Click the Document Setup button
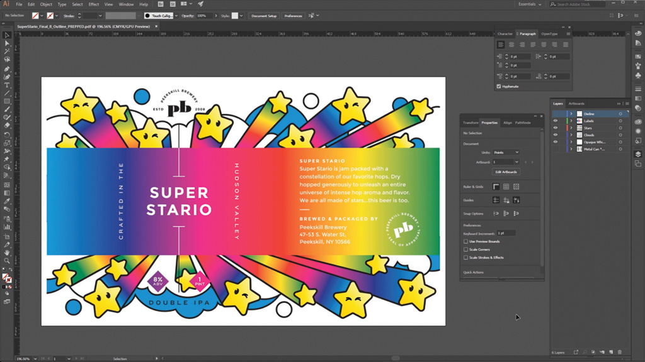 264,16
